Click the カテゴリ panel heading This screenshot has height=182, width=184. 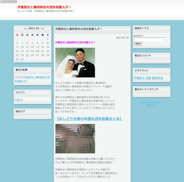coord(20,93)
